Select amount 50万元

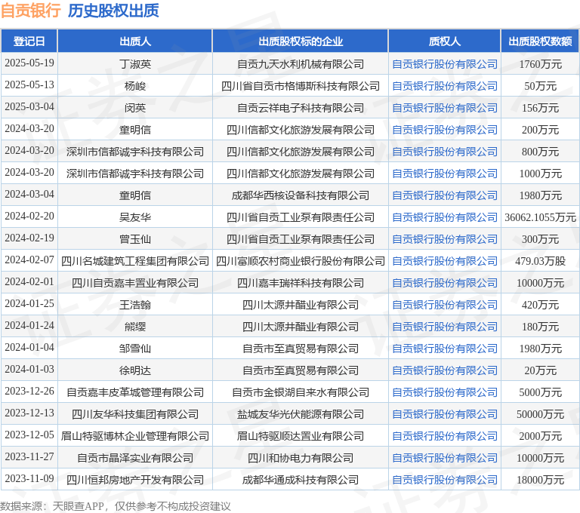[x=540, y=86]
